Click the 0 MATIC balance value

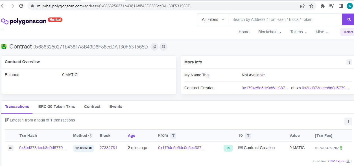point(70,75)
